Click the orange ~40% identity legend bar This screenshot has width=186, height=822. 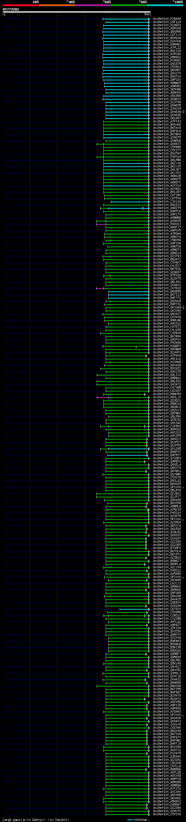click(x=57, y=5)
